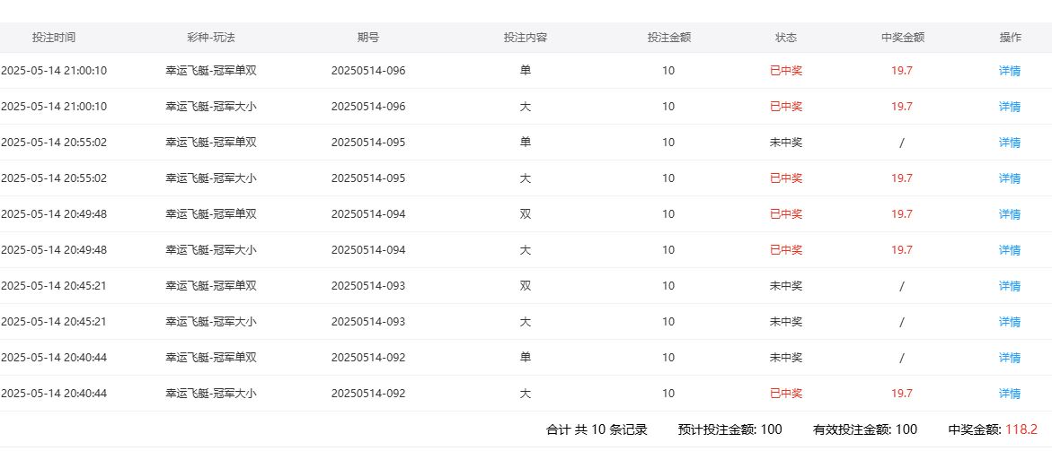1052x451 pixels.
Task: View 详情 for period 095 冠军大小 bet
Action: tap(1009, 178)
